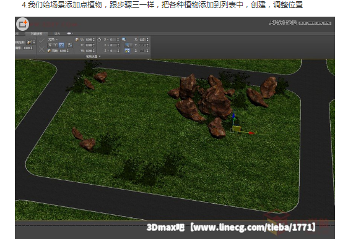Click the scale Y value field
The width and height of the screenshot is (340, 239).
coord(142,45)
